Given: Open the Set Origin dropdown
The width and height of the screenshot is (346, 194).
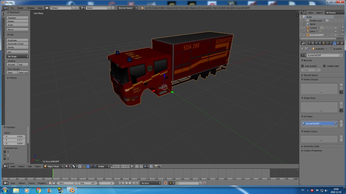Looking at the screenshot, I should (x=17, y=57).
